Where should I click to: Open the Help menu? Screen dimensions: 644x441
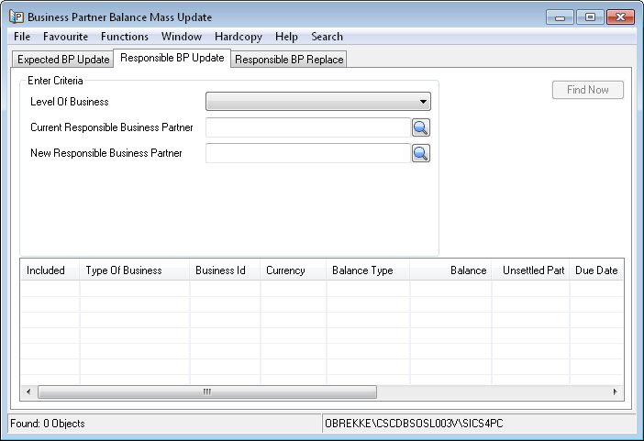[286, 37]
